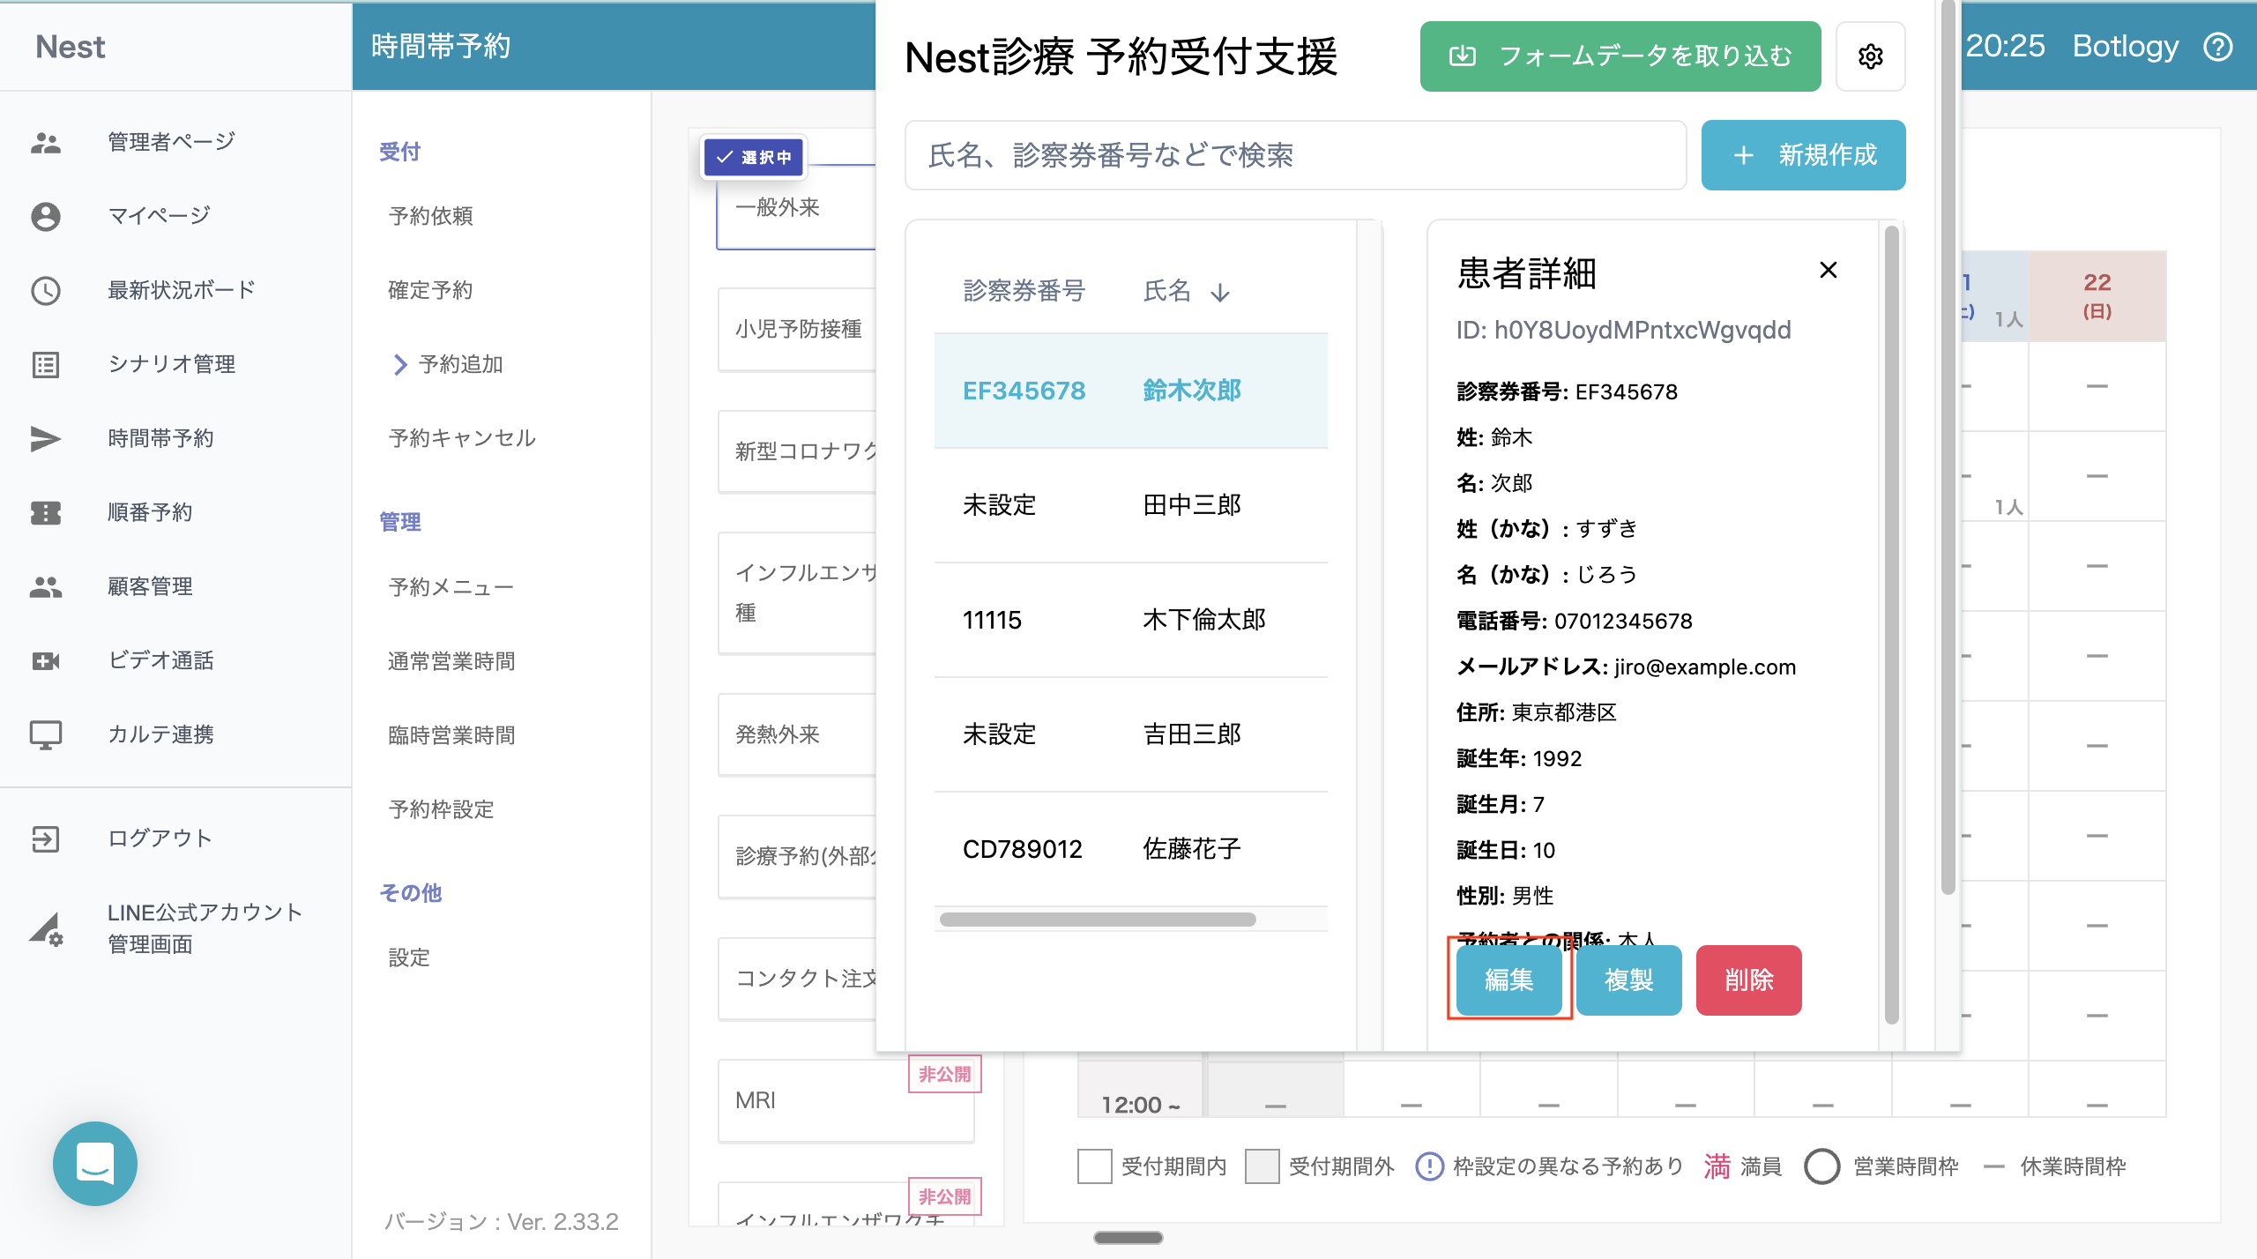This screenshot has height=1259, width=2257.
Task: Click the ログアウト exit icon
Action: coord(46,838)
